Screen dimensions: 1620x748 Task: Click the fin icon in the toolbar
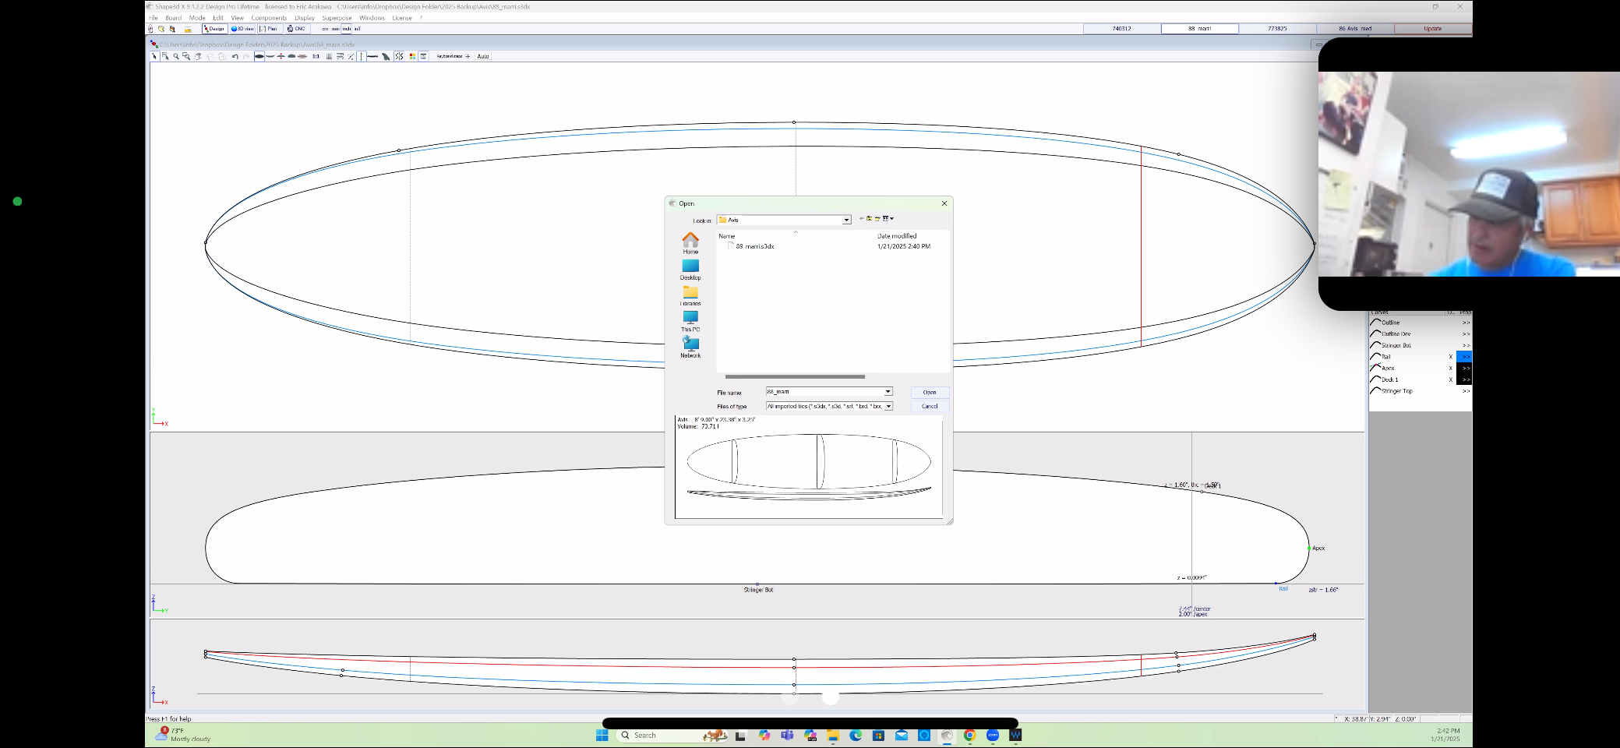point(386,57)
